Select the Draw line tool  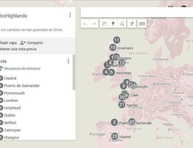tap(122, 24)
